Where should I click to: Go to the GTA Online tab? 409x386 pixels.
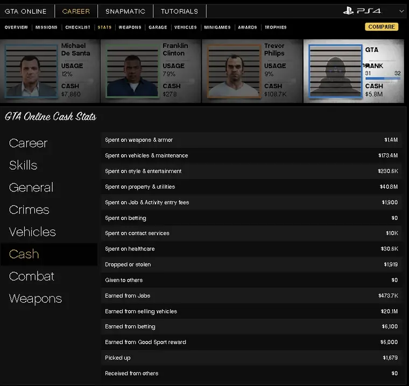point(25,11)
